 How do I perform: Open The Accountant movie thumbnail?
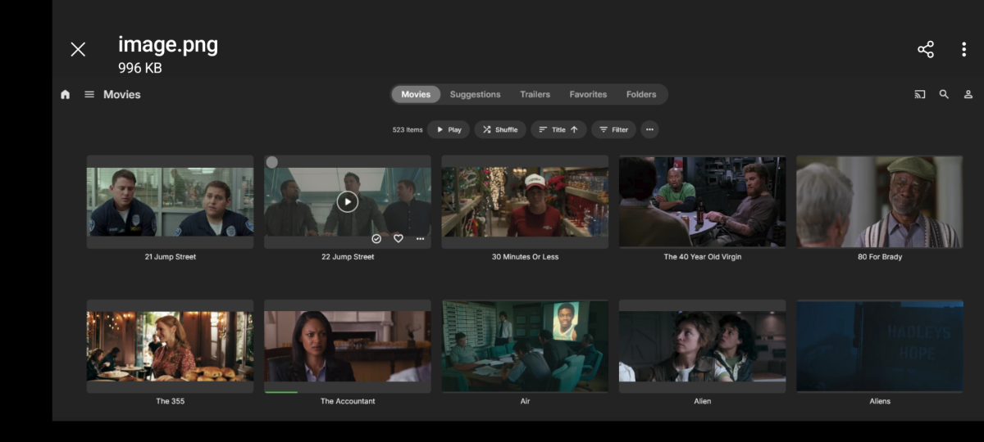348,346
